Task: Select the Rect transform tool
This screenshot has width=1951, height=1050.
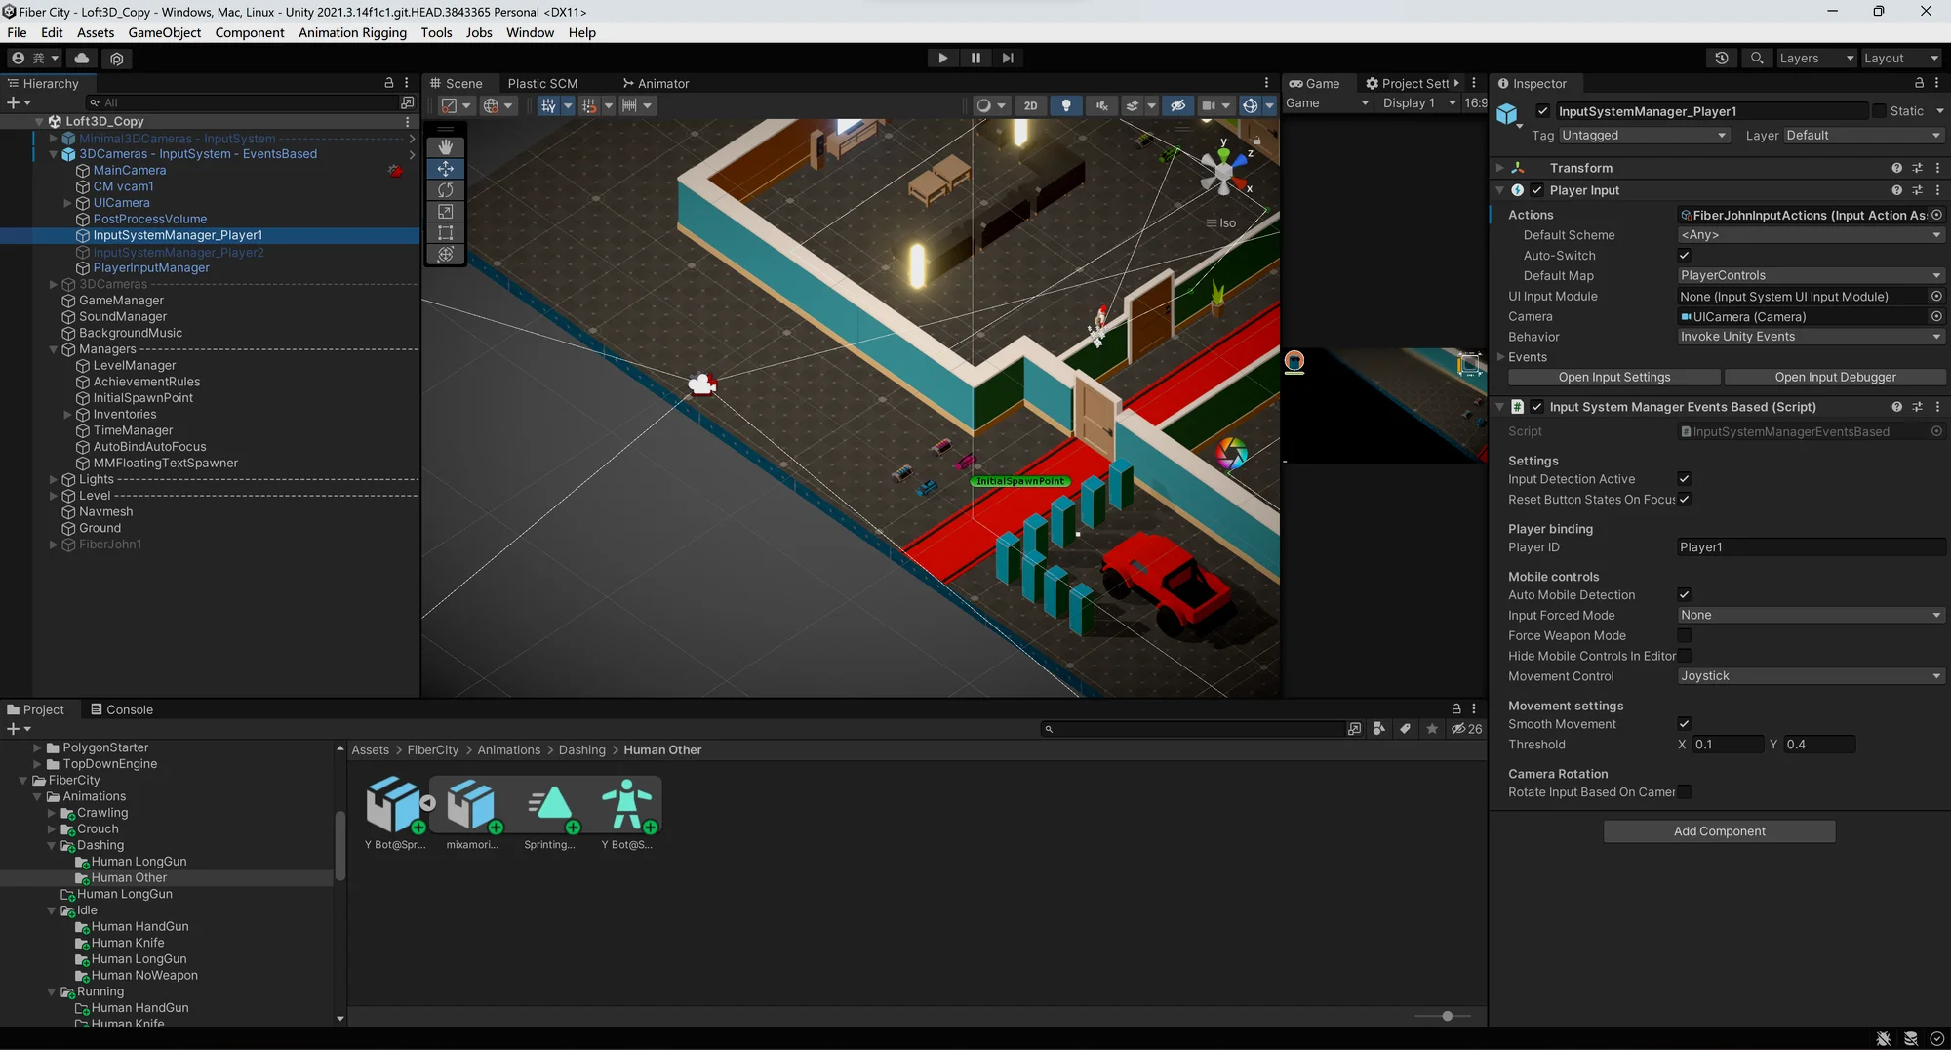Action: coord(446,233)
